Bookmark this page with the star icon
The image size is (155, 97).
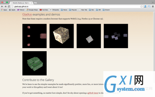point(141,6)
